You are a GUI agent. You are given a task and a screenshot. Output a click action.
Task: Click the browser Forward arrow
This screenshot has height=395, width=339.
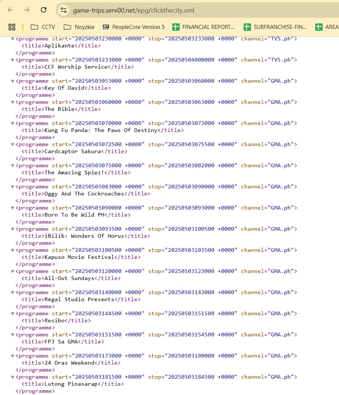(x=27, y=10)
